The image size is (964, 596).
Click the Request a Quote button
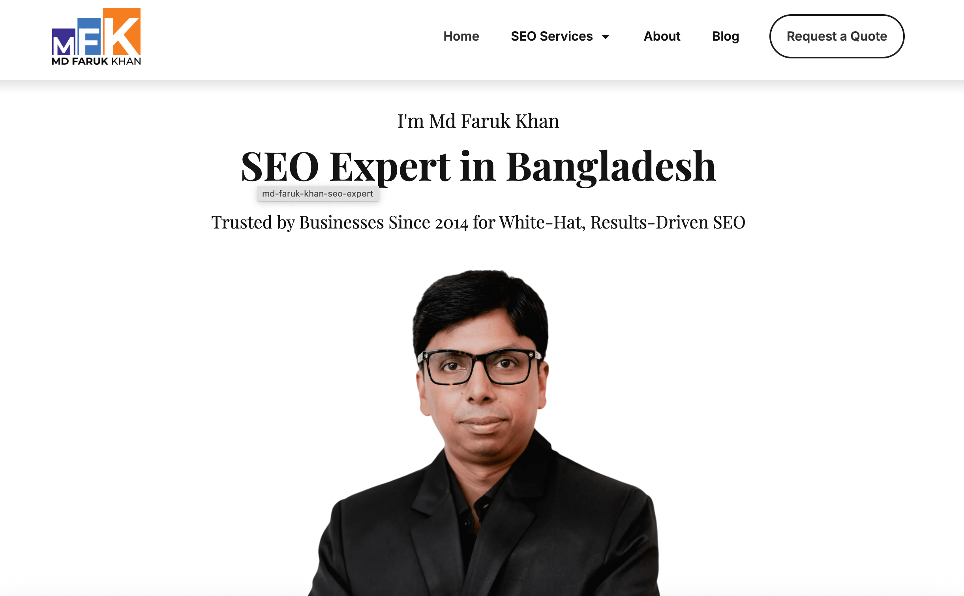coord(837,36)
